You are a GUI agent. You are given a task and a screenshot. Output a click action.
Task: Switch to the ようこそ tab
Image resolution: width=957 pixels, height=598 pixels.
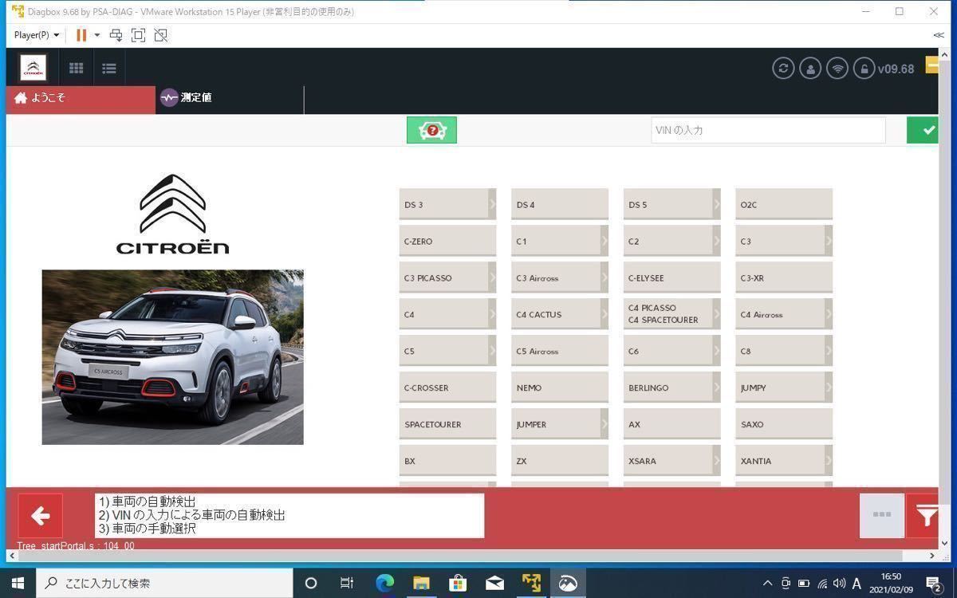click(81, 98)
